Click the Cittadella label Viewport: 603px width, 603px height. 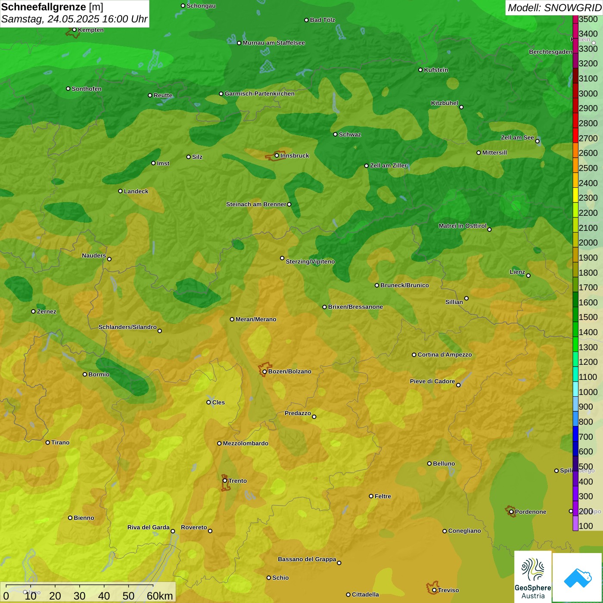pyautogui.click(x=366, y=594)
